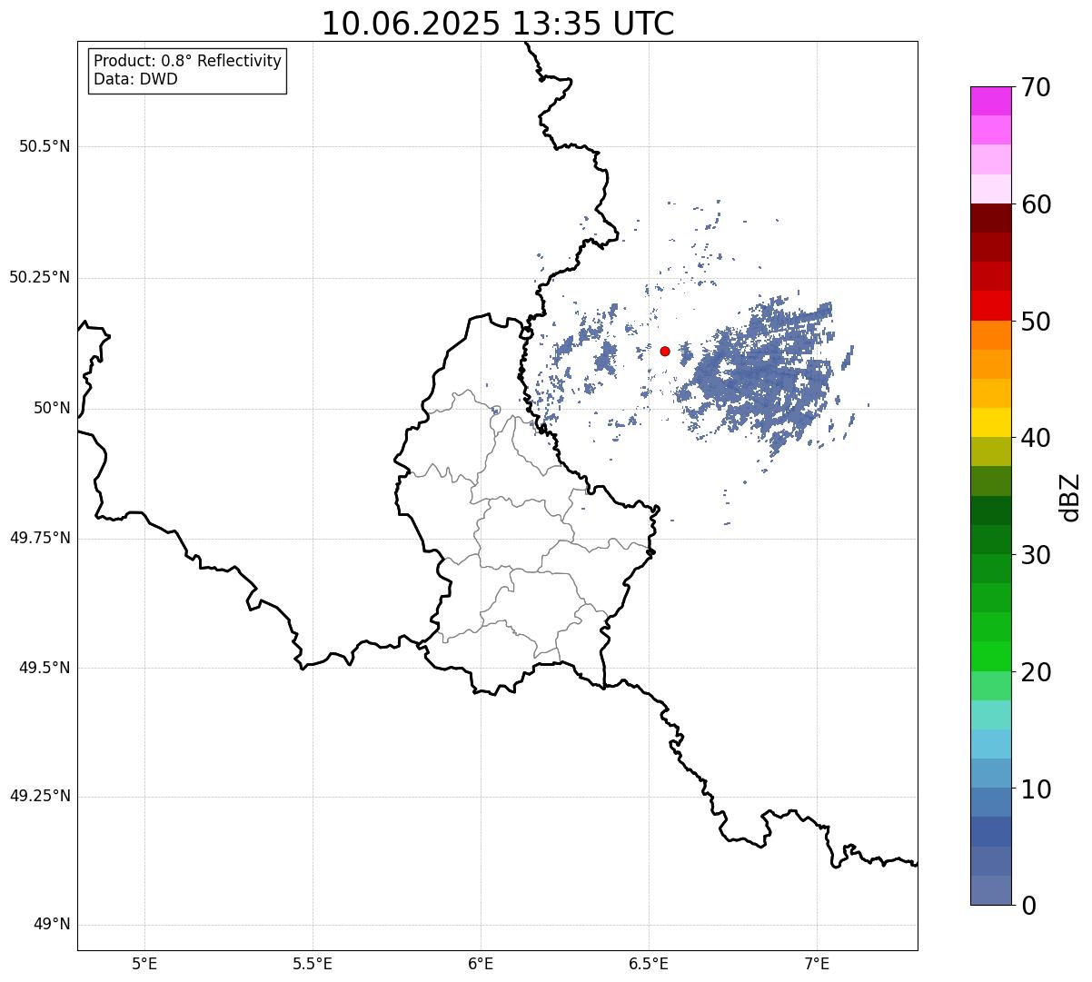1092x982 pixels.
Task: Click the colorbar tick label 10
Action: pos(1035,789)
